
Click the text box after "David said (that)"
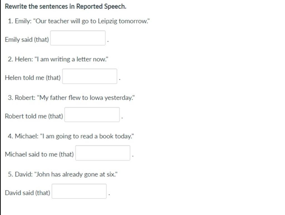click(x=79, y=191)
